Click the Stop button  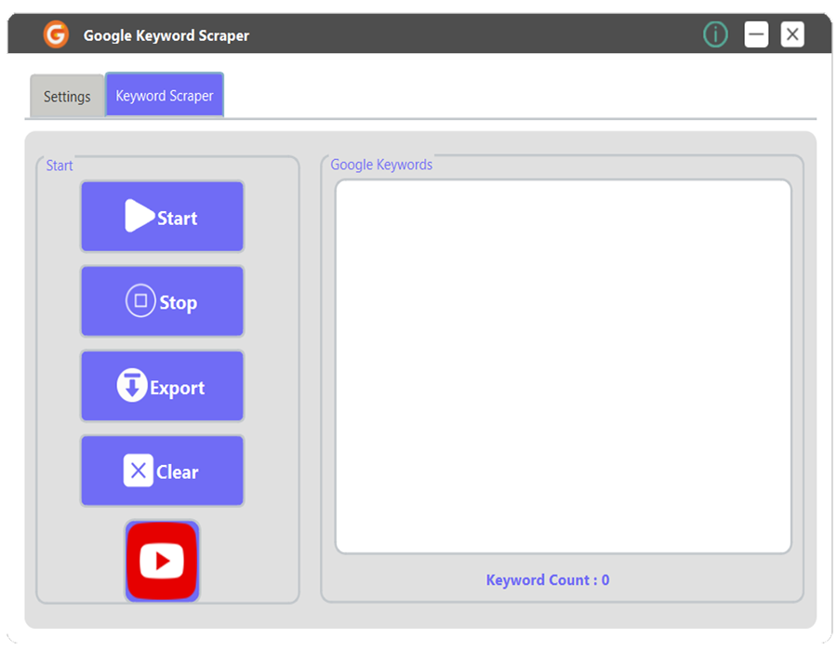[162, 301]
